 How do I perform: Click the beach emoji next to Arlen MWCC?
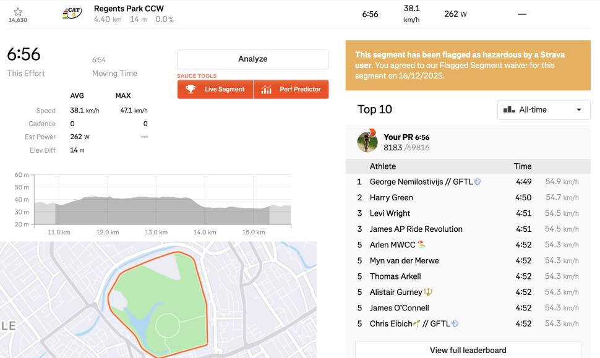[x=421, y=244]
